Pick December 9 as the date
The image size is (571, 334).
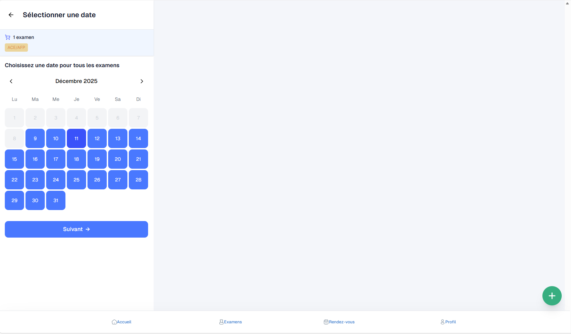coord(35,138)
